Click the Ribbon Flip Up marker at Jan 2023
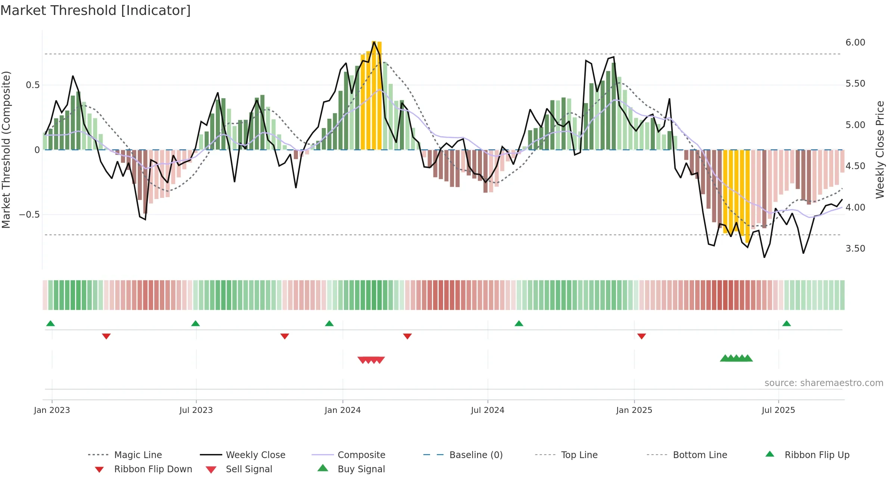 (x=50, y=323)
